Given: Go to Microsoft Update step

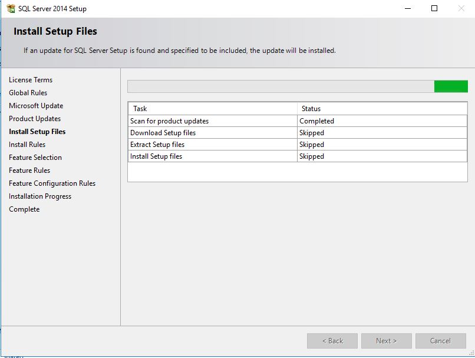Looking at the screenshot, I should click(36, 106).
